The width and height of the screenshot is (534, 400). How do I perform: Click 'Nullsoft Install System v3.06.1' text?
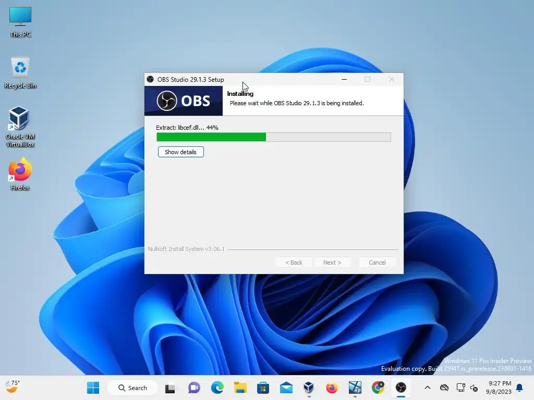[186, 249]
